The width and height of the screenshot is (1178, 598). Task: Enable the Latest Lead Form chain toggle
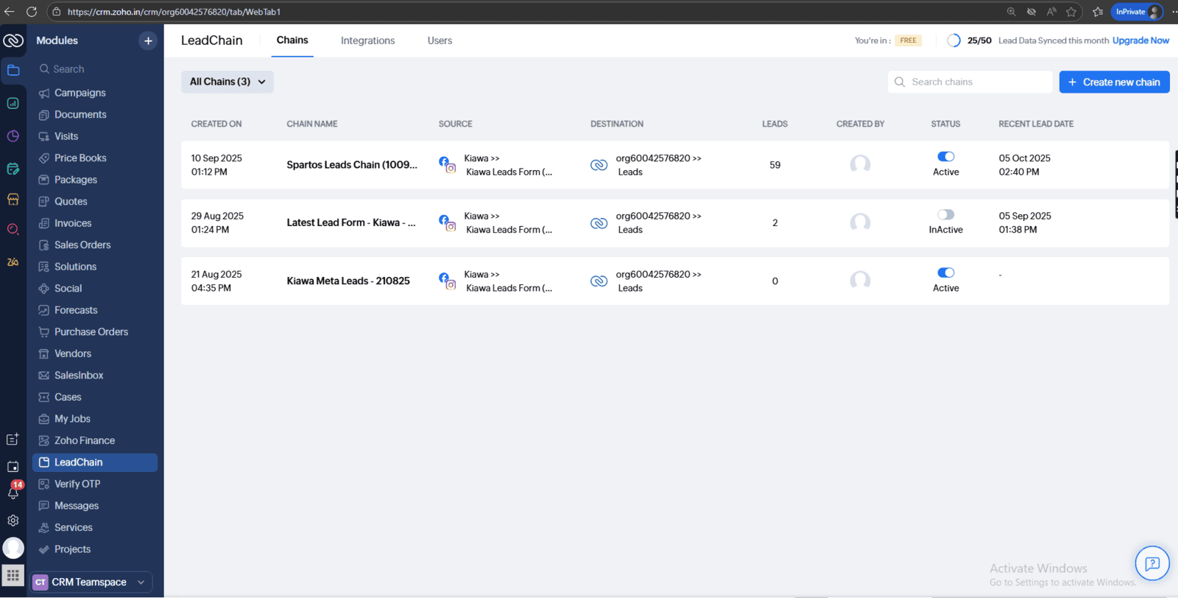[x=945, y=215]
